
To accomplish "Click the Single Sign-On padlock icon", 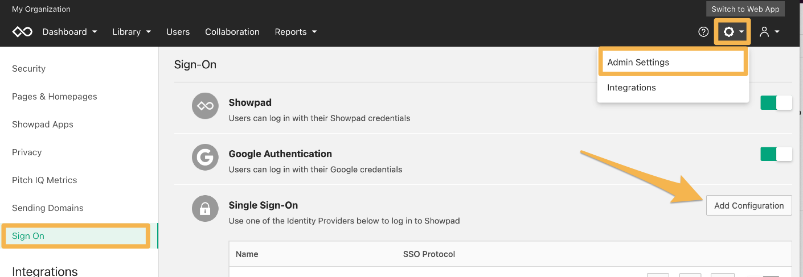I will click(x=206, y=208).
